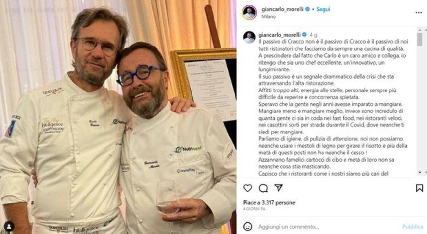Open emoji picker smiley icon
This screenshot has width=427, height=234.
pos(247,226)
